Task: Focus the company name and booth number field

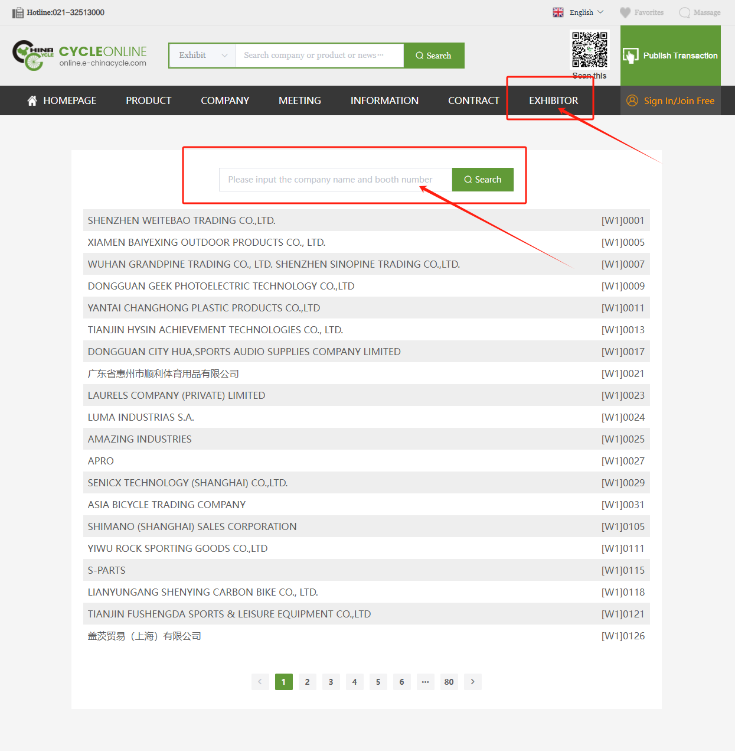Action: [x=335, y=180]
